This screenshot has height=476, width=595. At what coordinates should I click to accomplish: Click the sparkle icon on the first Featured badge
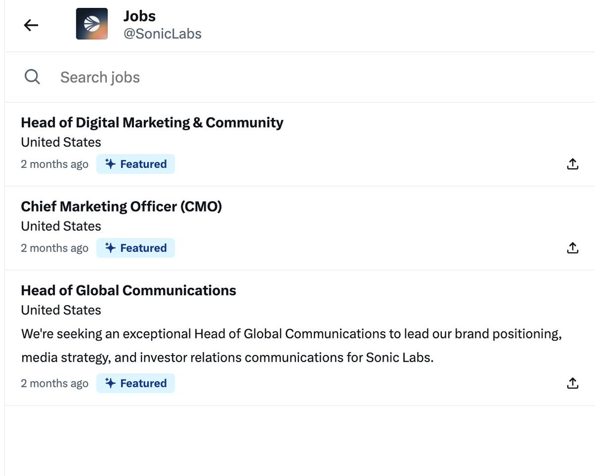point(109,163)
